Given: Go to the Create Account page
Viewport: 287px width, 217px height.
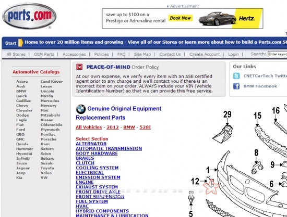Looking at the screenshot, I should [205, 54].
